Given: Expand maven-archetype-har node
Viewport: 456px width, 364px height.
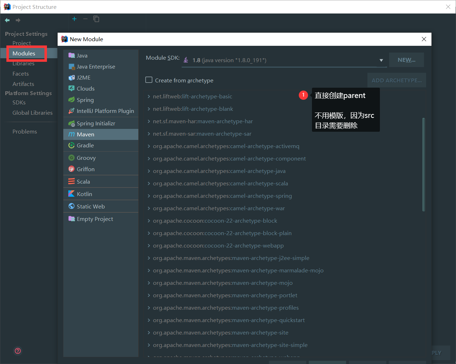Looking at the screenshot, I should pyautogui.click(x=149, y=121).
